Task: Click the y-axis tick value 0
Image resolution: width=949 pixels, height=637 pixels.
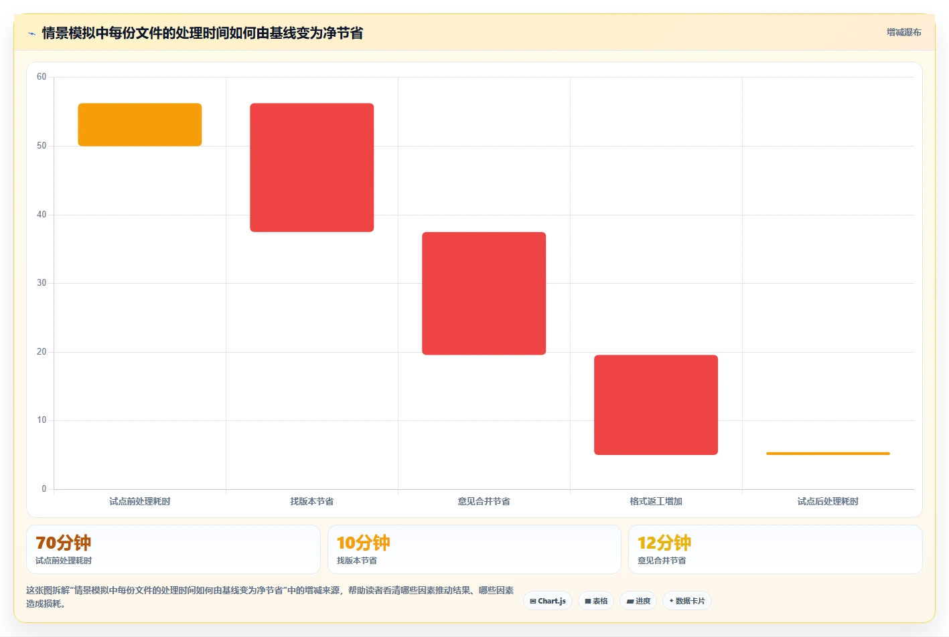Action: (44, 489)
